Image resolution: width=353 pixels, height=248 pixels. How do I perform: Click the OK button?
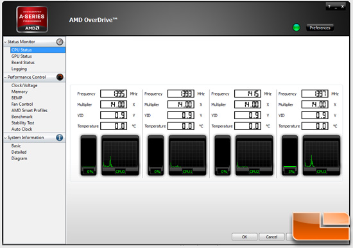click(x=245, y=236)
